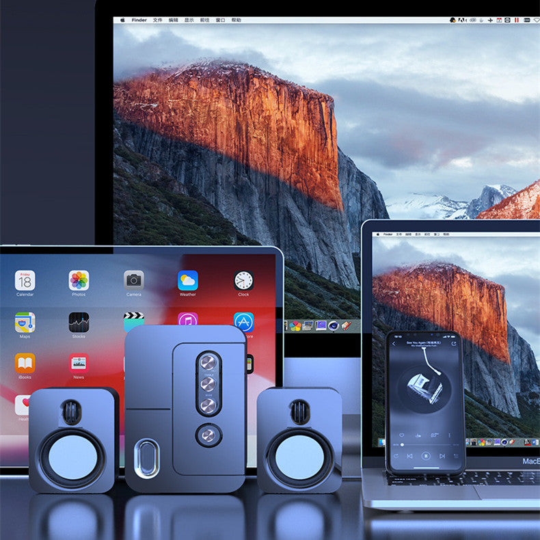Tap the back chevron in the music player
Screen dimensions: 540x540
click(394, 344)
